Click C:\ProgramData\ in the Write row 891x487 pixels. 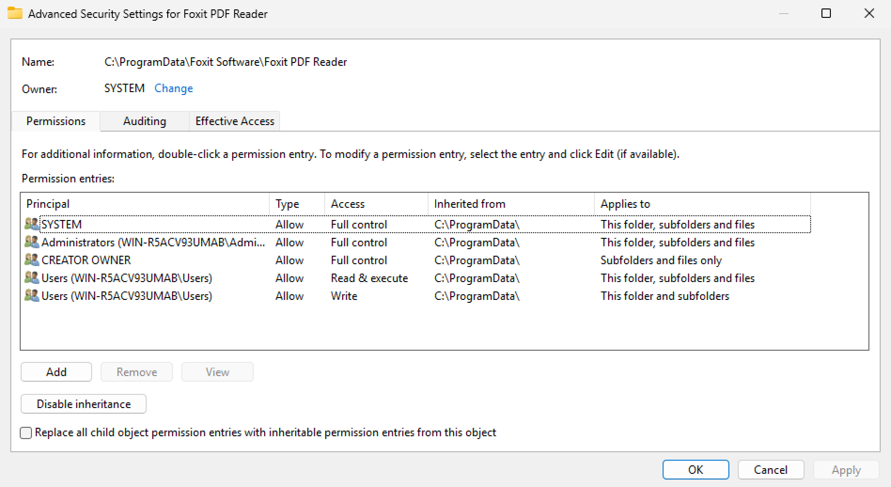477,296
